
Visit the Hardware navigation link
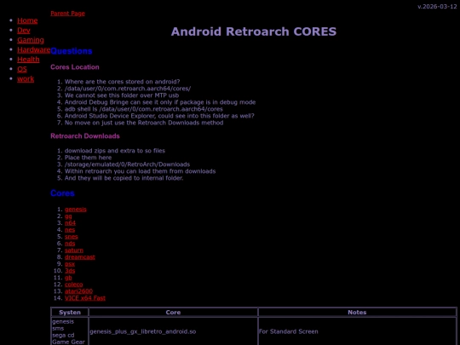coord(34,49)
